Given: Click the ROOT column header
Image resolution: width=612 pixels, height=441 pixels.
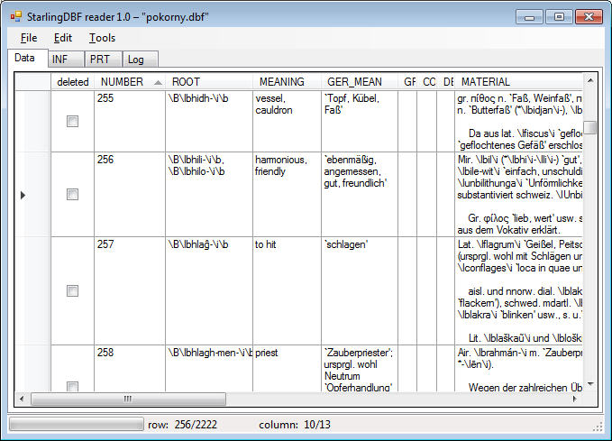Looking at the screenshot, I should coord(209,82).
